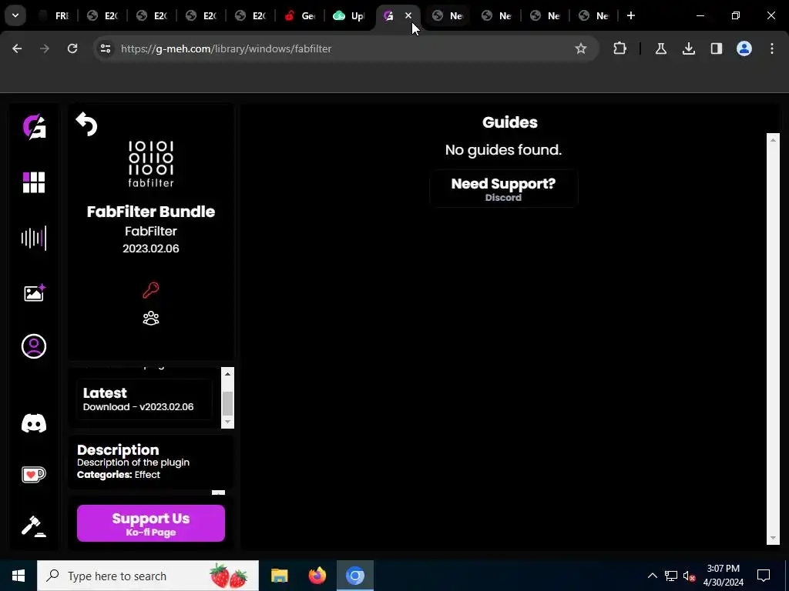Screen dimensions: 789x591
Task: Click the muted volume tray icon
Action: (x=689, y=576)
